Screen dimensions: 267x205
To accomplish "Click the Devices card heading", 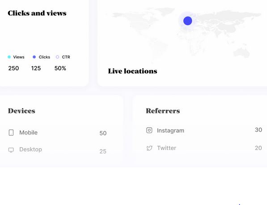I will [x=21, y=111].
